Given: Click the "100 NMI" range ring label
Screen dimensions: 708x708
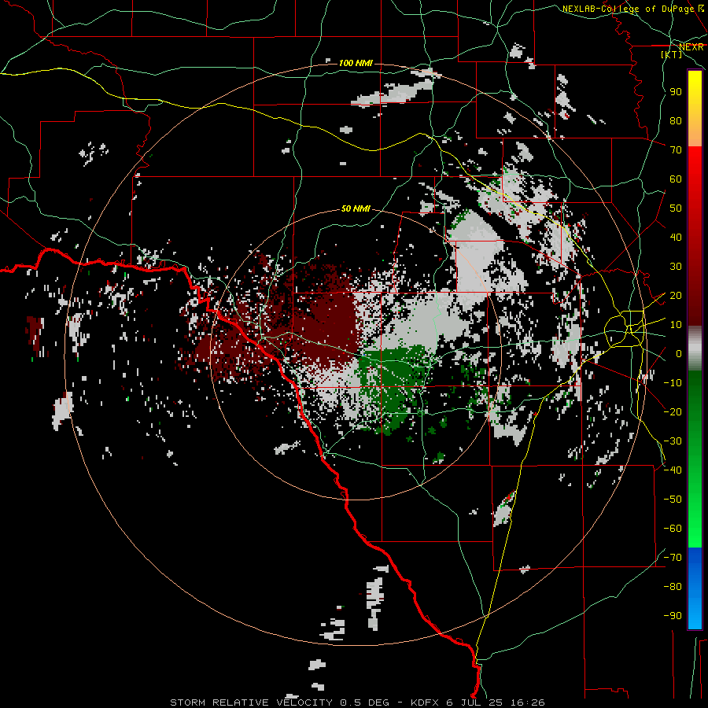Looking at the screenshot, I should (356, 63).
